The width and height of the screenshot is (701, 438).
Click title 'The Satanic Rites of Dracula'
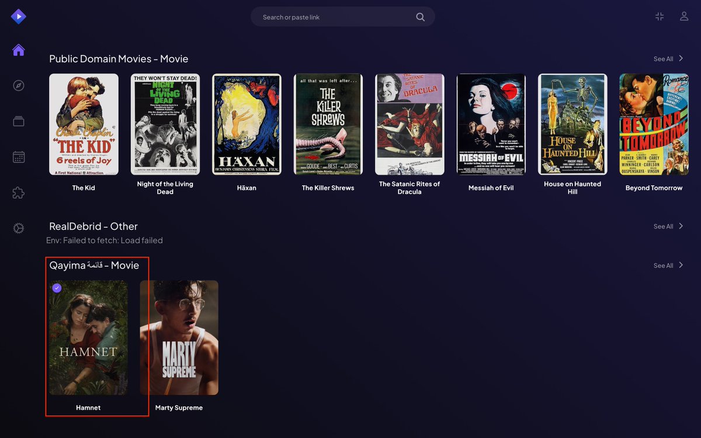(410, 188)
